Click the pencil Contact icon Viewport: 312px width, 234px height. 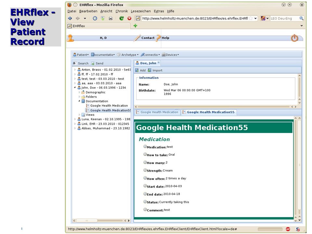[137, 38]
